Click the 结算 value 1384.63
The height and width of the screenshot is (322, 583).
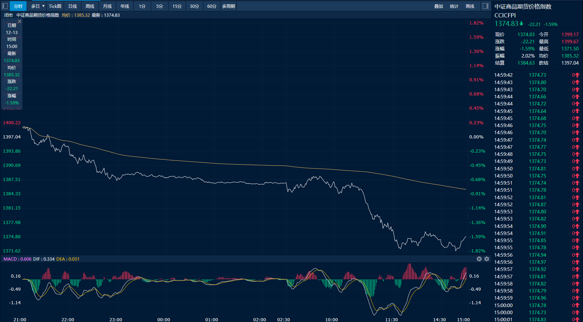tap(526, 63)
